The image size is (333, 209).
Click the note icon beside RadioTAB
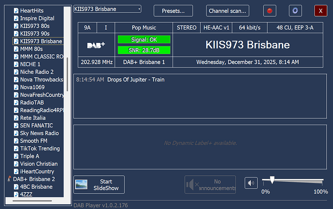pyautogui.click(x=16, y=102)
